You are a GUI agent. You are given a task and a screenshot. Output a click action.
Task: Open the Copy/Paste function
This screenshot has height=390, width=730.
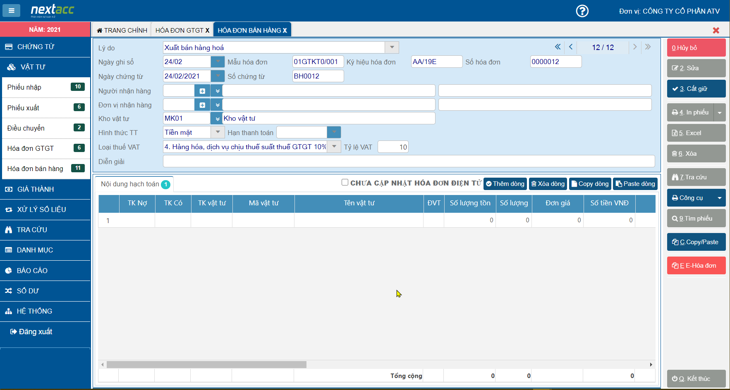tap(696, 242)
